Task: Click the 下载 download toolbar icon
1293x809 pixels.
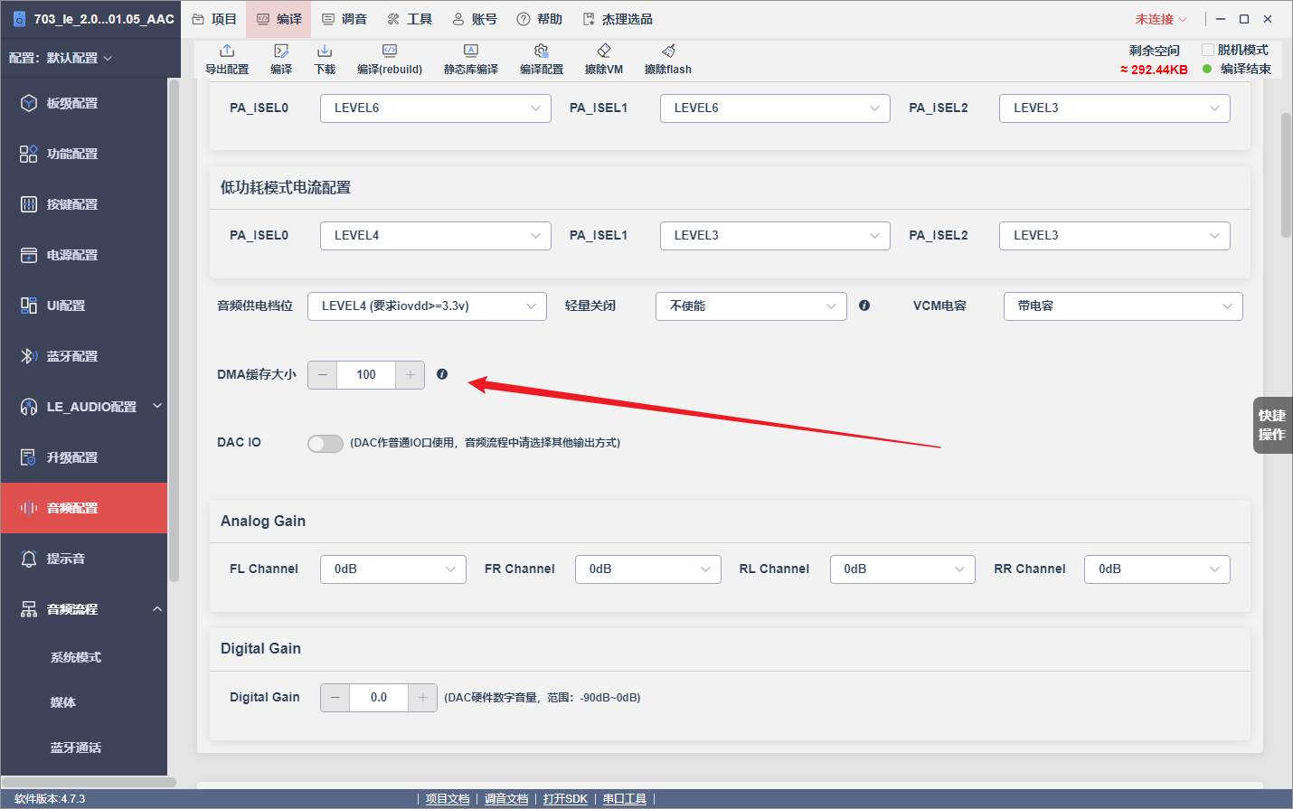Action: [325, 51]
